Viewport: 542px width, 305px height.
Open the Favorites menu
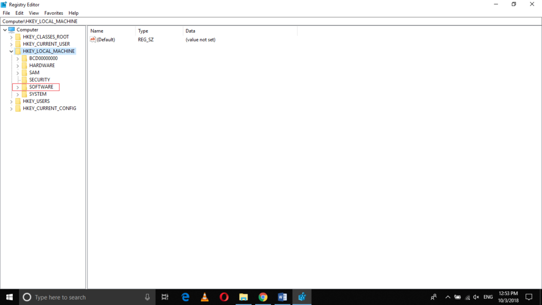pos(53,13)
